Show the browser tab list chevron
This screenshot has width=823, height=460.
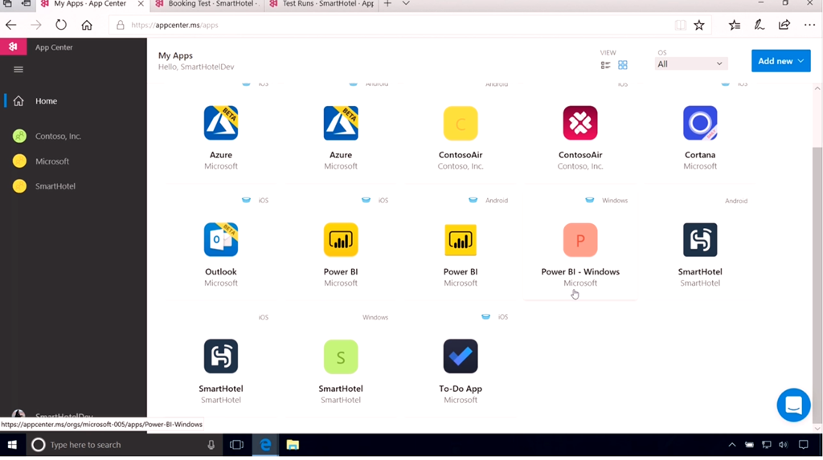pos(406,4)
